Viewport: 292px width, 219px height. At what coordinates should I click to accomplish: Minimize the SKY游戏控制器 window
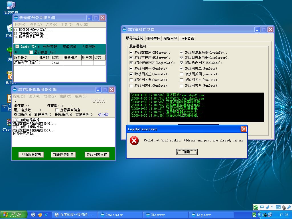click(257, 29)
